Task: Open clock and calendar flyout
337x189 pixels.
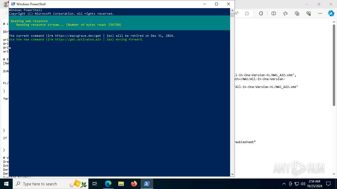Action: coord(314,184)
